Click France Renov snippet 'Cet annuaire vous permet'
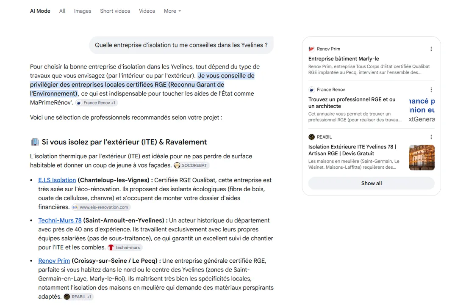Screen dimensions: 466x305 point(355,117)
